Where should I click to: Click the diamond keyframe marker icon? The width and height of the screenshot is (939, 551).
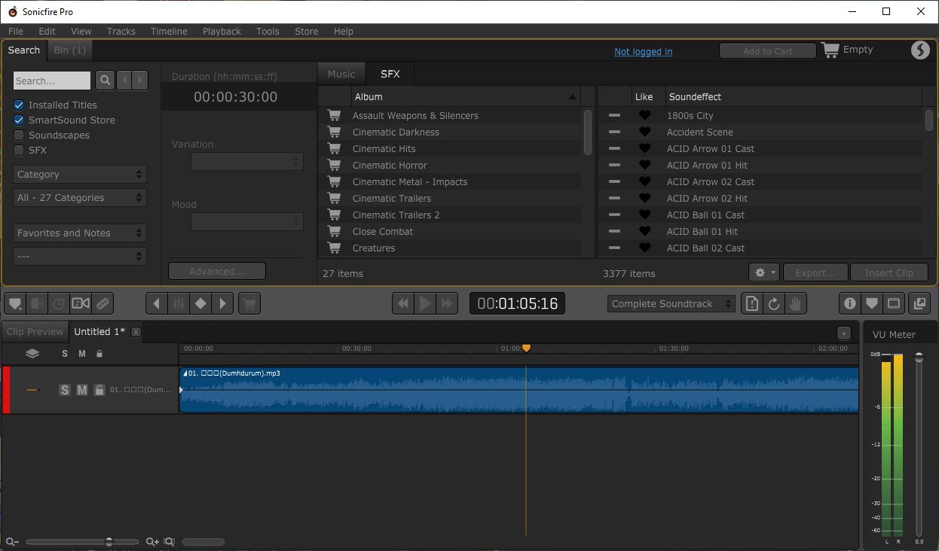tap(200, 303)
